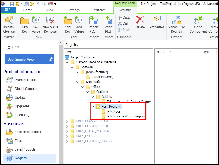Save the project via quick toolbar
The image size is (219, 165).
point(12,4)
